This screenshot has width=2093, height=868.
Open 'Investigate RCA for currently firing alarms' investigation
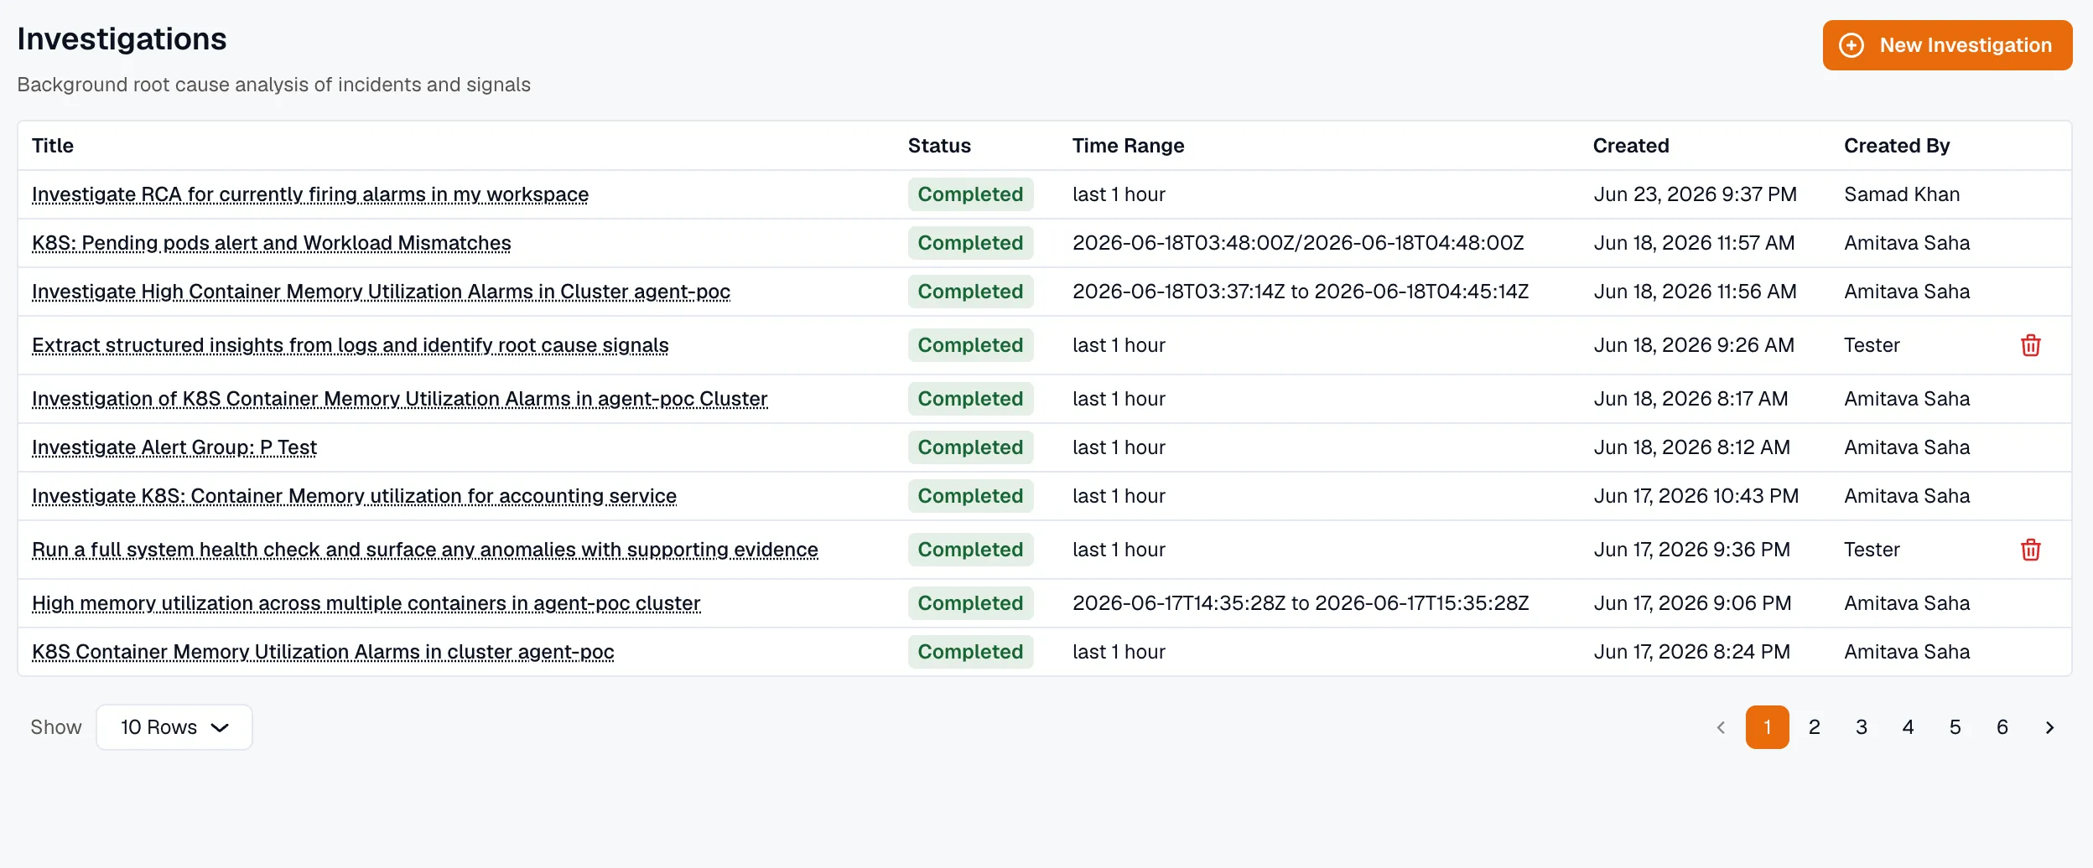tap(310, 194)
